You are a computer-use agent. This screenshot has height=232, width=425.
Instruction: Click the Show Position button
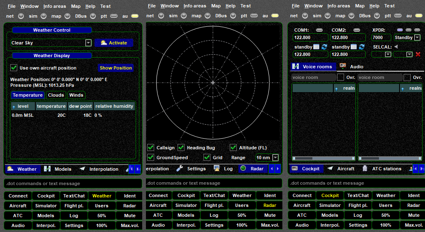click(x=115, y=68)
